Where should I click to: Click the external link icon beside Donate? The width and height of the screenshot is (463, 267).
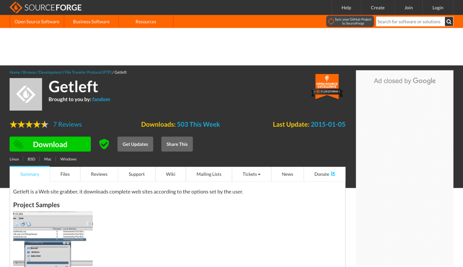333,174
